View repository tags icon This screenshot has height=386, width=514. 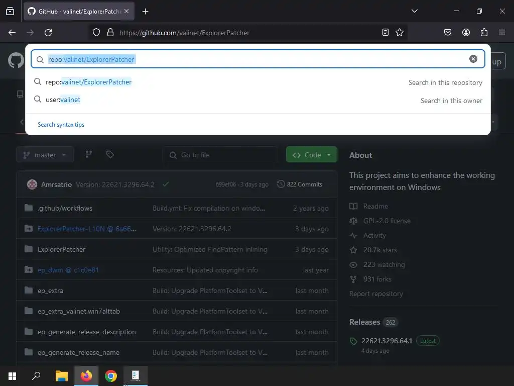click(110, 155)
